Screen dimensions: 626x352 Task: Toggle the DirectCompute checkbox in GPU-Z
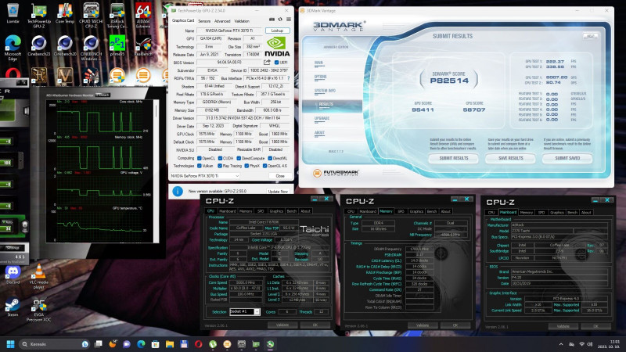click(x=239, y=158)
